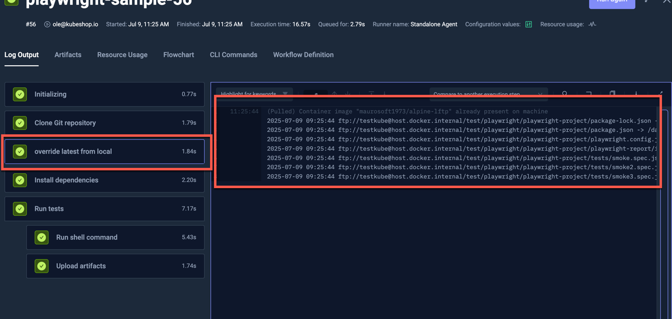The image size is (672, 319).
Task: Download the execution log file
Action: [x=636, y=94]
